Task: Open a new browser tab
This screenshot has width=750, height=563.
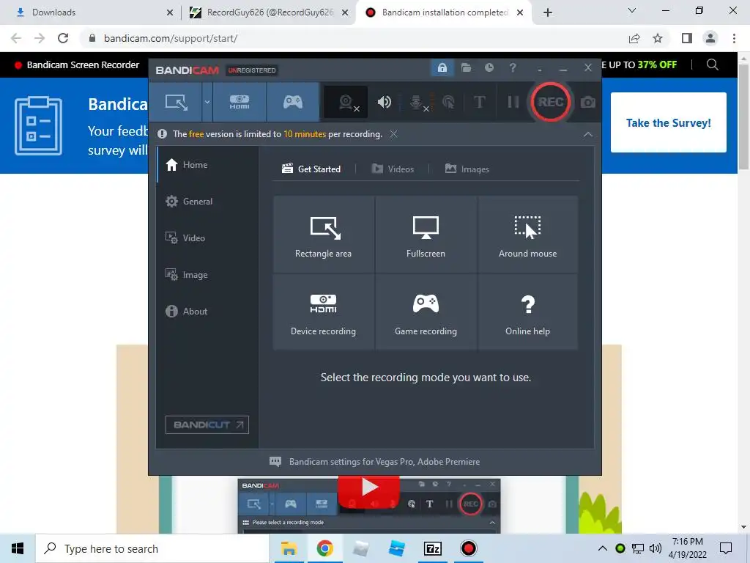Action: (548, 12)
